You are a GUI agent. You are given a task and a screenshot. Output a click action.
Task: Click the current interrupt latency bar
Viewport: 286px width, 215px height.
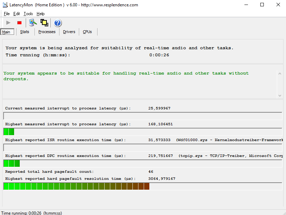point(143,116)
